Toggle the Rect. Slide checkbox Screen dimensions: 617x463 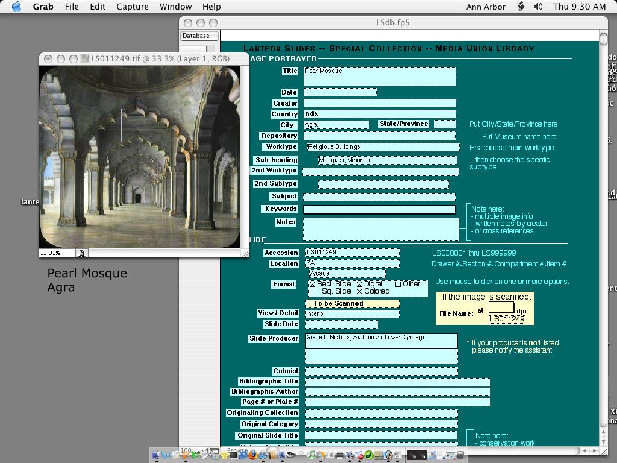313,285
